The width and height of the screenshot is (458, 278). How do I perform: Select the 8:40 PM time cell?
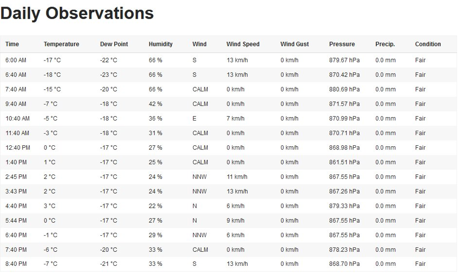(x=16, y=264)
